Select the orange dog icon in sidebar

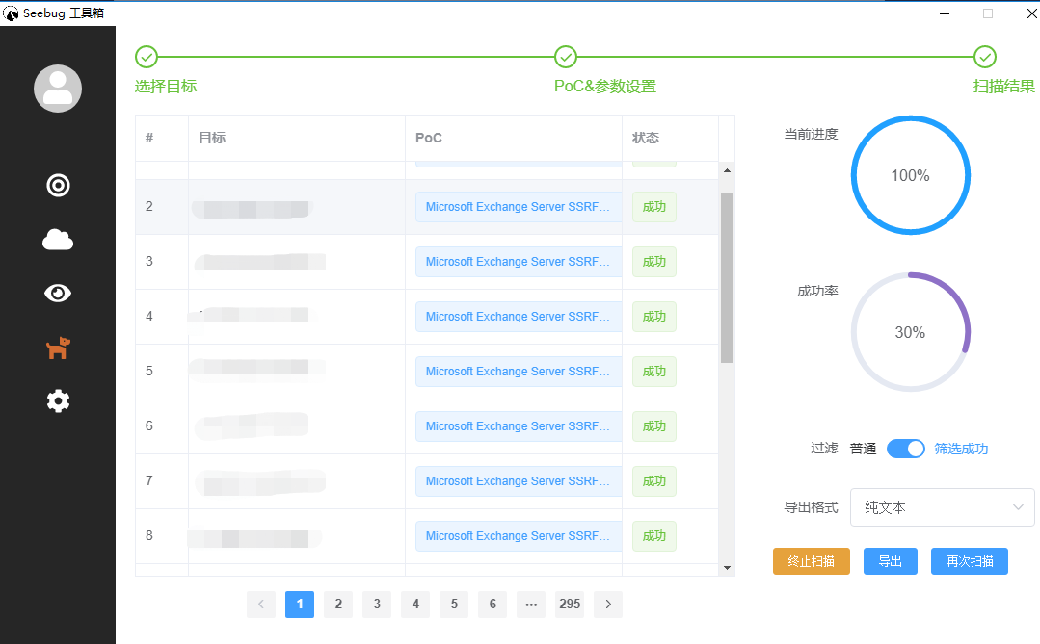point(58,348)
